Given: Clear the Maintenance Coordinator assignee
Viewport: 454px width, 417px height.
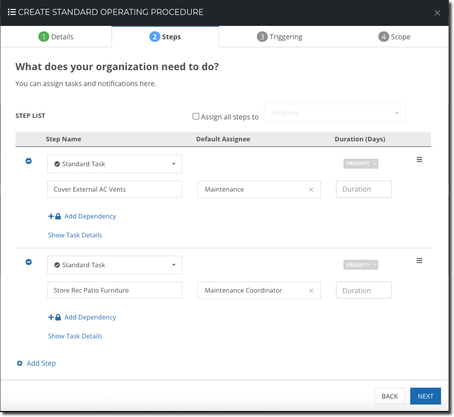Looking at the screenshot, I should [311, 290].
